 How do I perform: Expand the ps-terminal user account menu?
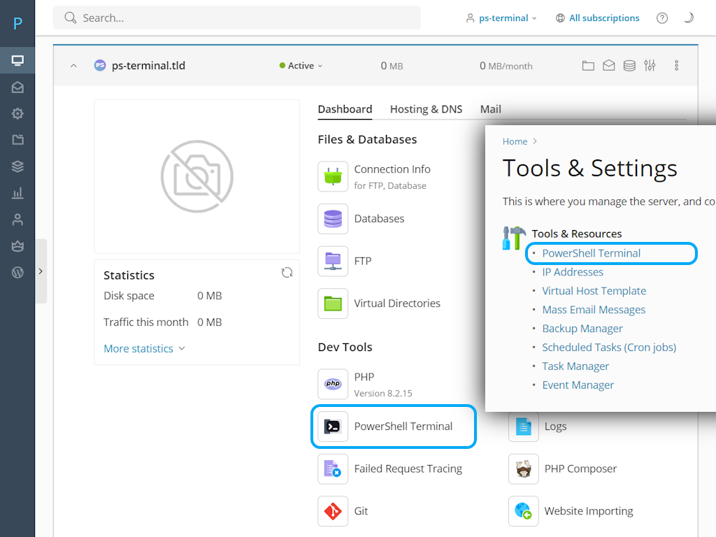click(x=501, y=18)
